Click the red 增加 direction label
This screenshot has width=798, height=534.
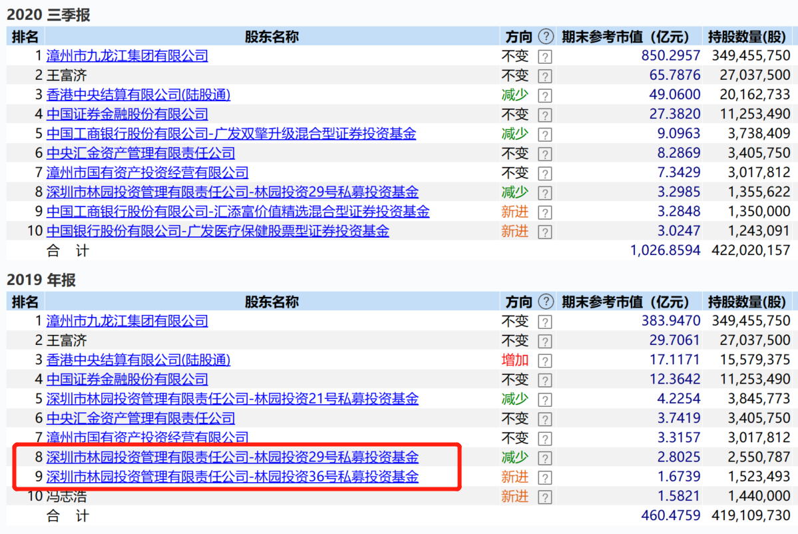tap(515, 360)
